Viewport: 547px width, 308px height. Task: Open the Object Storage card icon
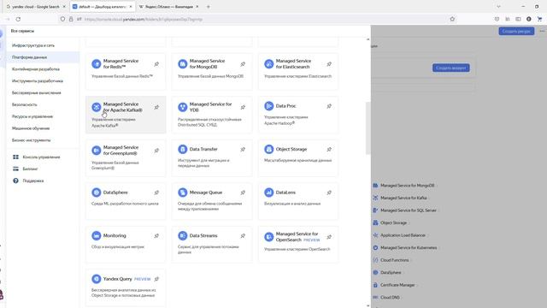[268, 149]
